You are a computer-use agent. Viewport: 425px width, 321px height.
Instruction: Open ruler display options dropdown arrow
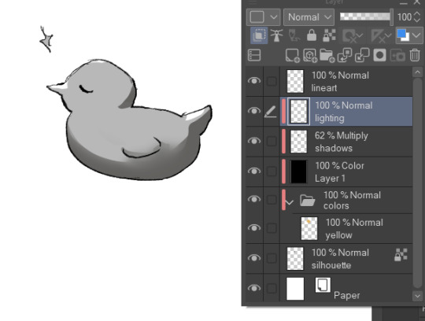389,35
